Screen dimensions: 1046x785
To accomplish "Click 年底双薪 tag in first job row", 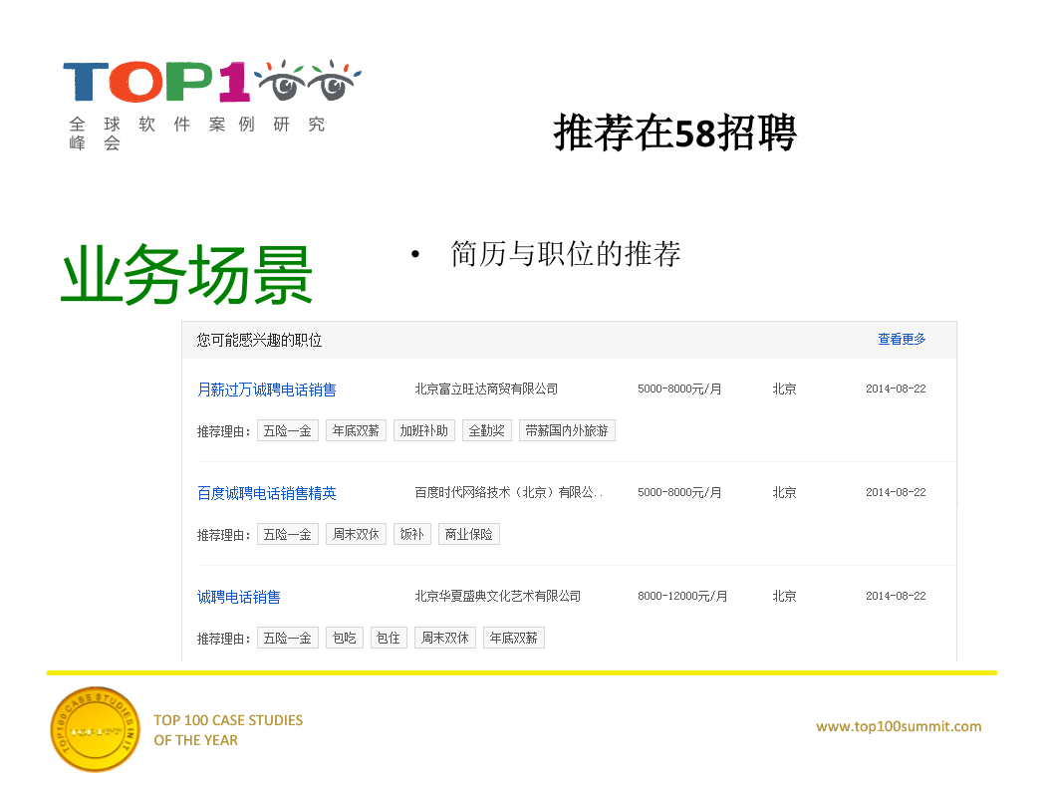I will pos(356,430).
